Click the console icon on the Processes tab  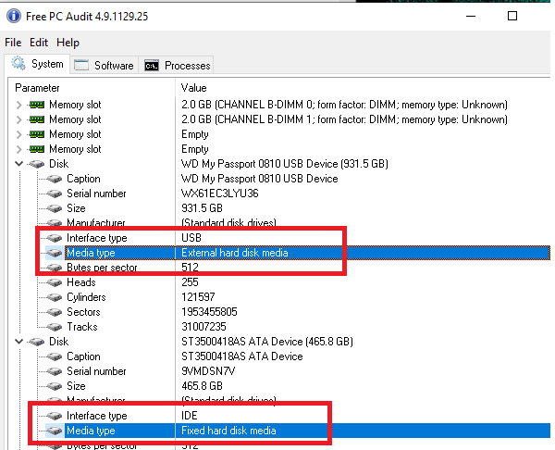point(152,66)
